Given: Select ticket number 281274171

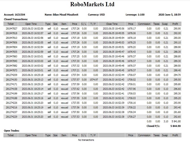Looking at the screenshot, I should click(x=12, y=84).
